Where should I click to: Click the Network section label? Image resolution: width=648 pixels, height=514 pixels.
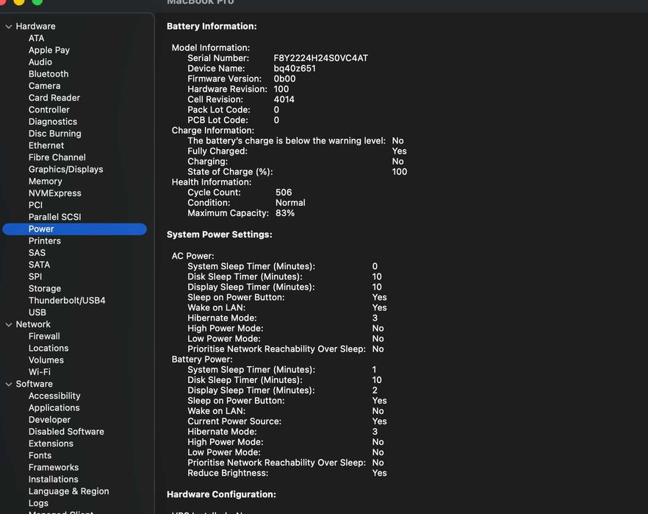click(33, 324)
